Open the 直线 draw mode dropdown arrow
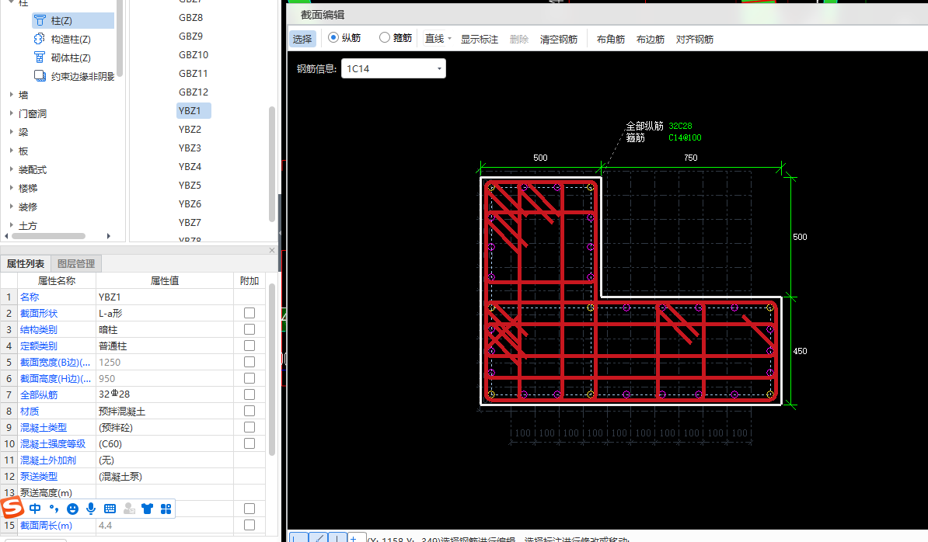Image resolution: width=928 pixels, height=542 pixels. 450,39
